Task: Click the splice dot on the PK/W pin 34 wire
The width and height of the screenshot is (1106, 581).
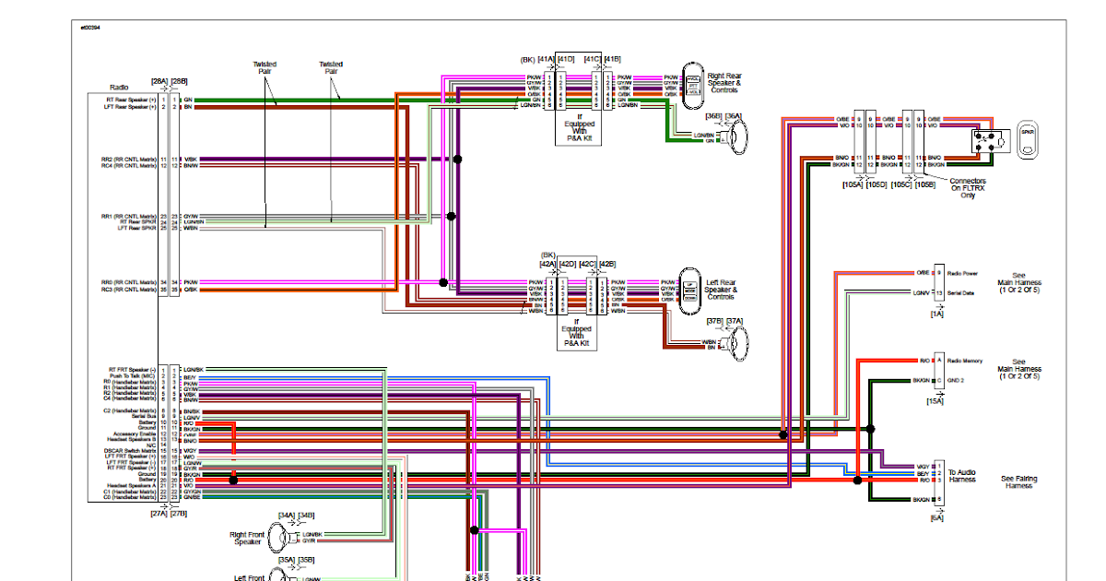Action: coord(442,282)
